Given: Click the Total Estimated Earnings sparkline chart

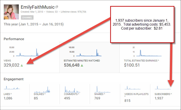Looking at the screenshot, I should [149, 53].
